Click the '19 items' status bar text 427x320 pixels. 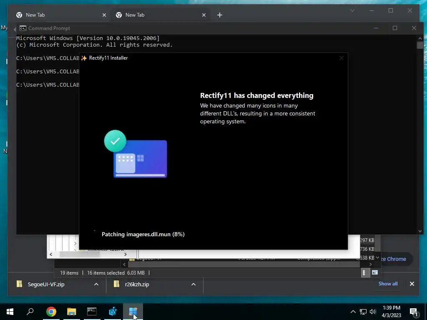pos(69,272)
